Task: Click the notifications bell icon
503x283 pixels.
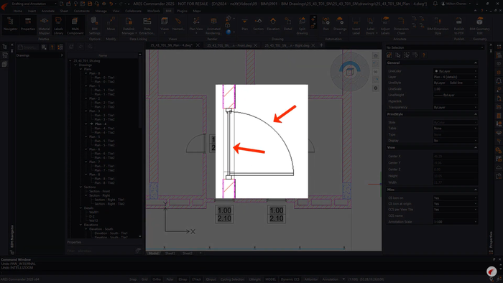Action: 435,4
